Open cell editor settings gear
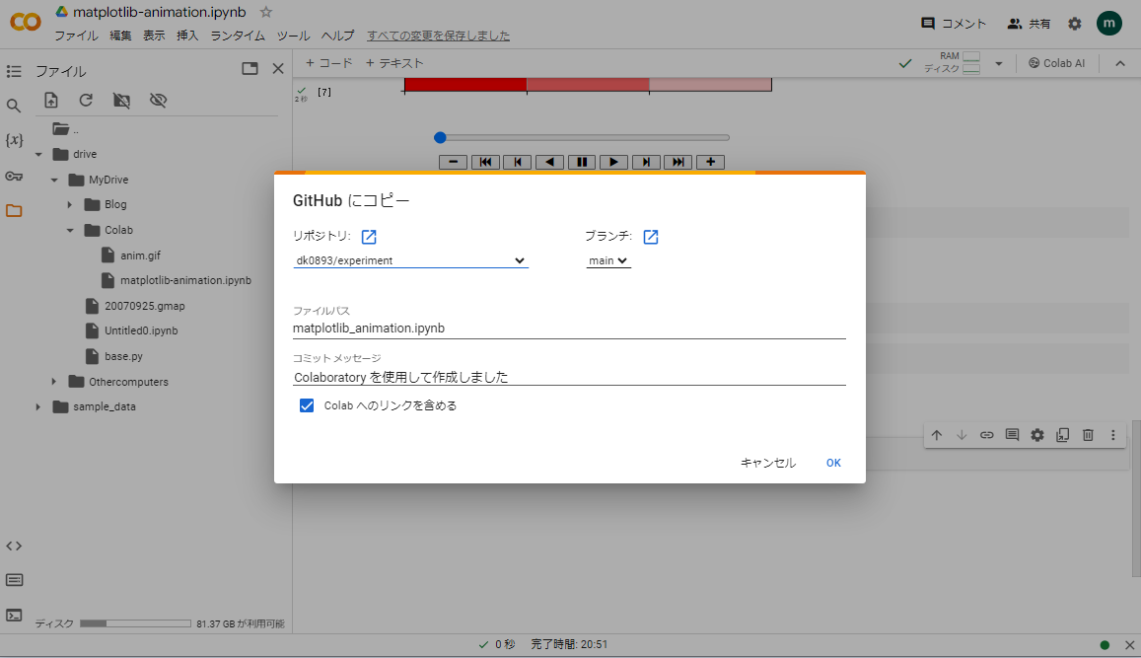The width and height of the screenshot is (1141, 658). 1037,435
